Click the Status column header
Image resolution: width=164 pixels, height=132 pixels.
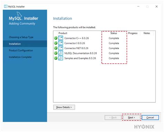click(x=114, y=33)
